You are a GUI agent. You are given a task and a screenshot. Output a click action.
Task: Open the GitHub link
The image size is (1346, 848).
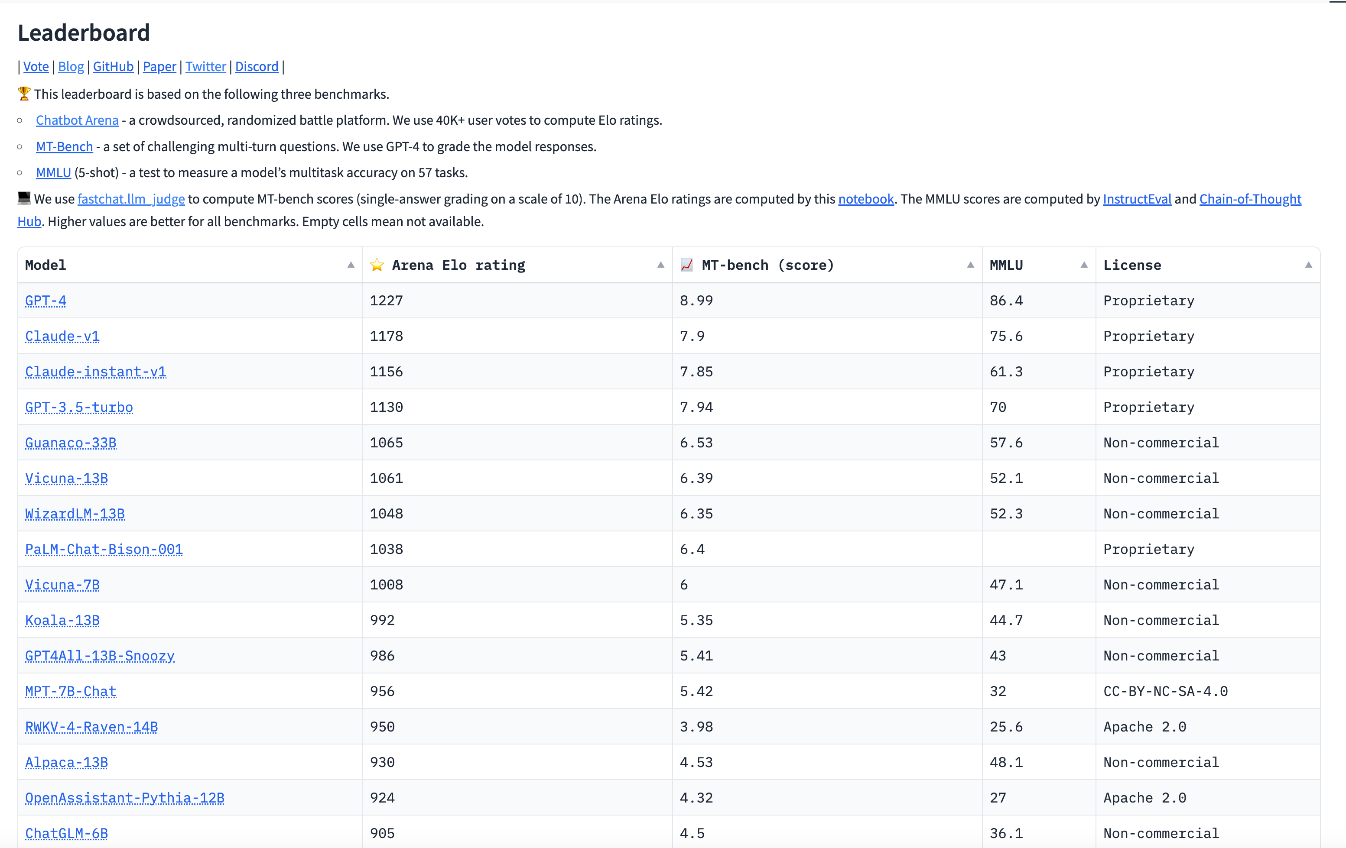point(114,66)
